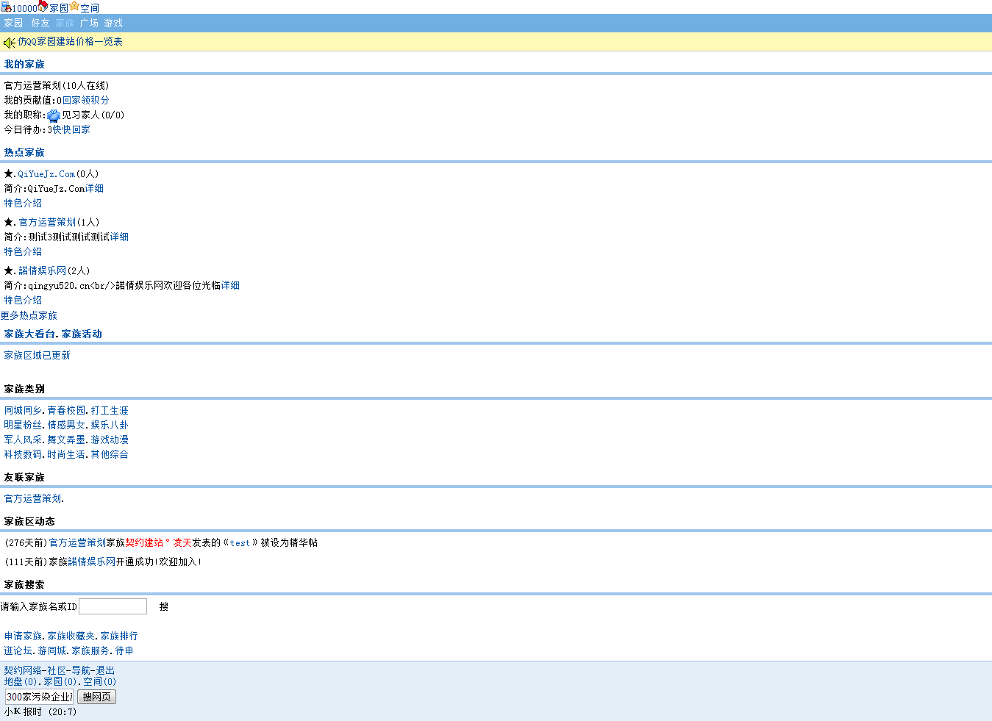Screen dimensions: 992x721
Task: Open 特色介绍 under 諎情娱乐网
Action: tap(23, 301)
